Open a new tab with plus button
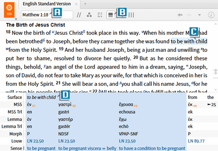218x151 pixels. (85, 4)
